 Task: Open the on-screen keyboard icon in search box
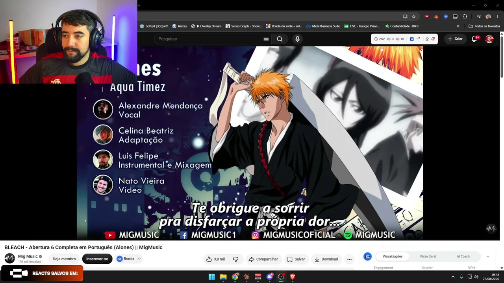pyautogui.click(x=266, y=39)
